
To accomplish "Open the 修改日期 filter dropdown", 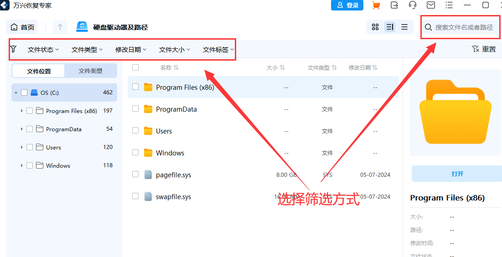I will tap(131, 50).
